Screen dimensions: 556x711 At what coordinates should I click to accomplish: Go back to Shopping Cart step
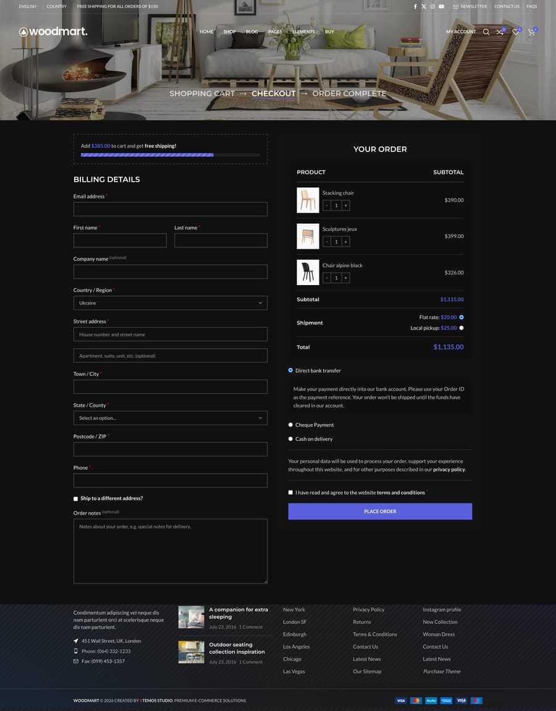click(x=202, y=93)
